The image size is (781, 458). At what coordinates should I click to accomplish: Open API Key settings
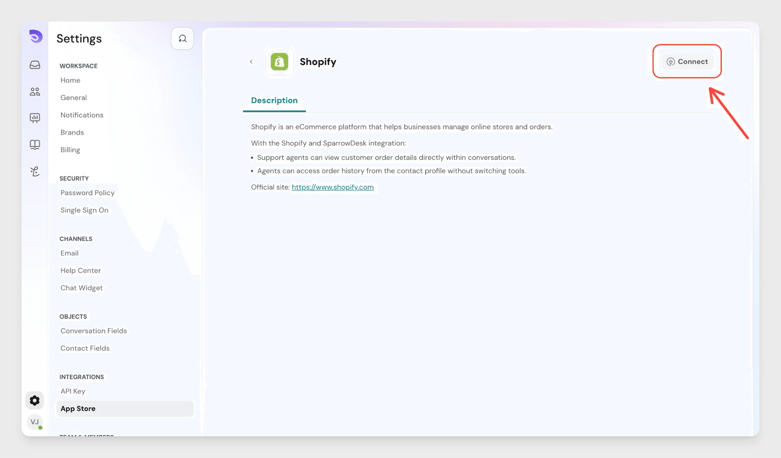(73, 391)
